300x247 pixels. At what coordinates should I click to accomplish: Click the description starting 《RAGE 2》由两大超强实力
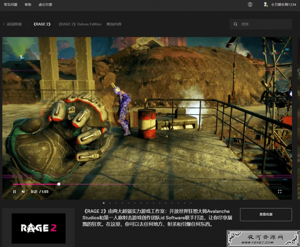pyautogui.click(x=157, y=217)
